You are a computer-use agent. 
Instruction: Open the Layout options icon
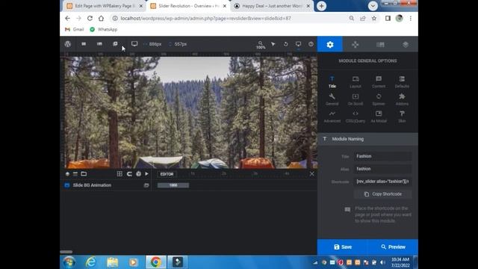(356, 82)
